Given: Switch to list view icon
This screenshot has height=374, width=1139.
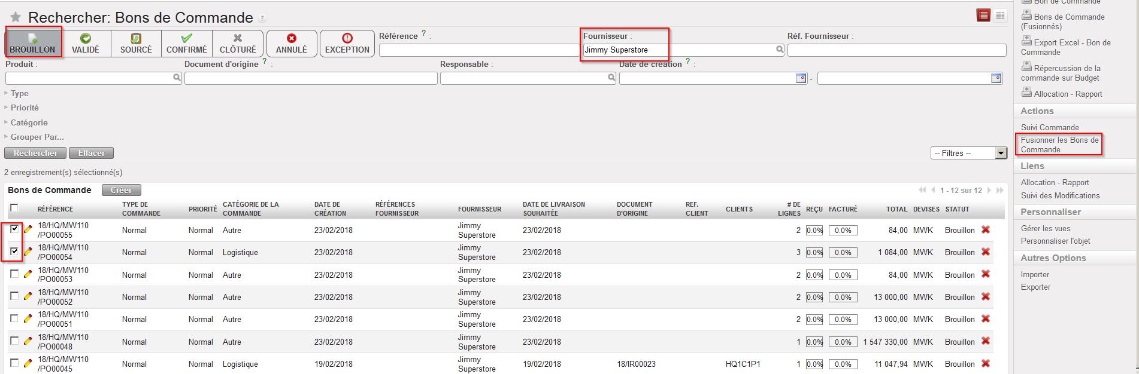Looking at the screenshot, I should 983,16.
